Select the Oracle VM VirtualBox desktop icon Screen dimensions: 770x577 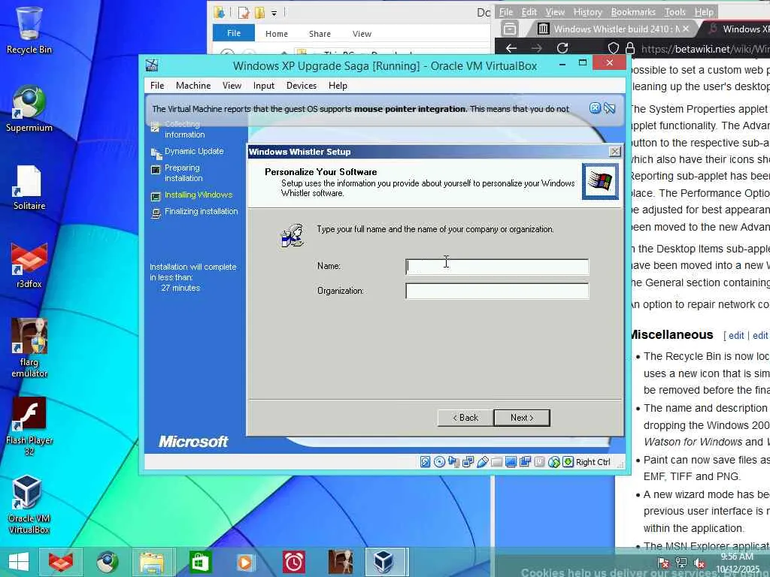pos(29,504)
